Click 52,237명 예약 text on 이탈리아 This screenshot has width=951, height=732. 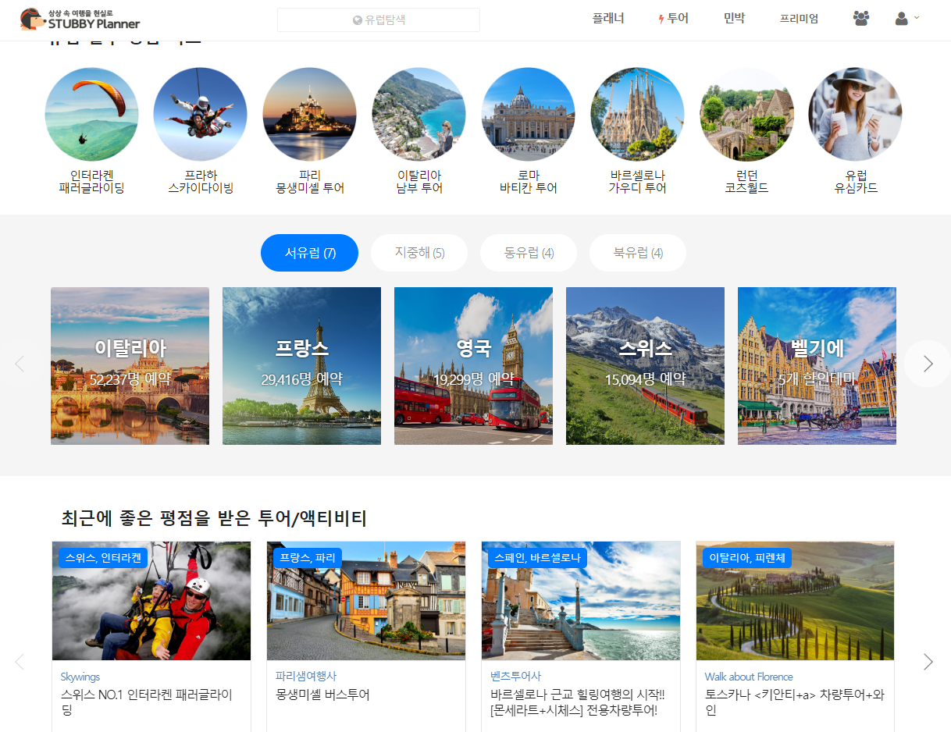[x=130, y=380]
